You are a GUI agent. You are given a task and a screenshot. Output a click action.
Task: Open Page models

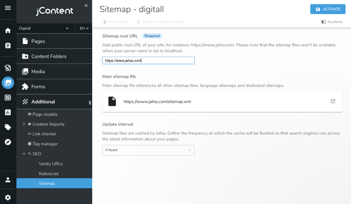[45, 114]
